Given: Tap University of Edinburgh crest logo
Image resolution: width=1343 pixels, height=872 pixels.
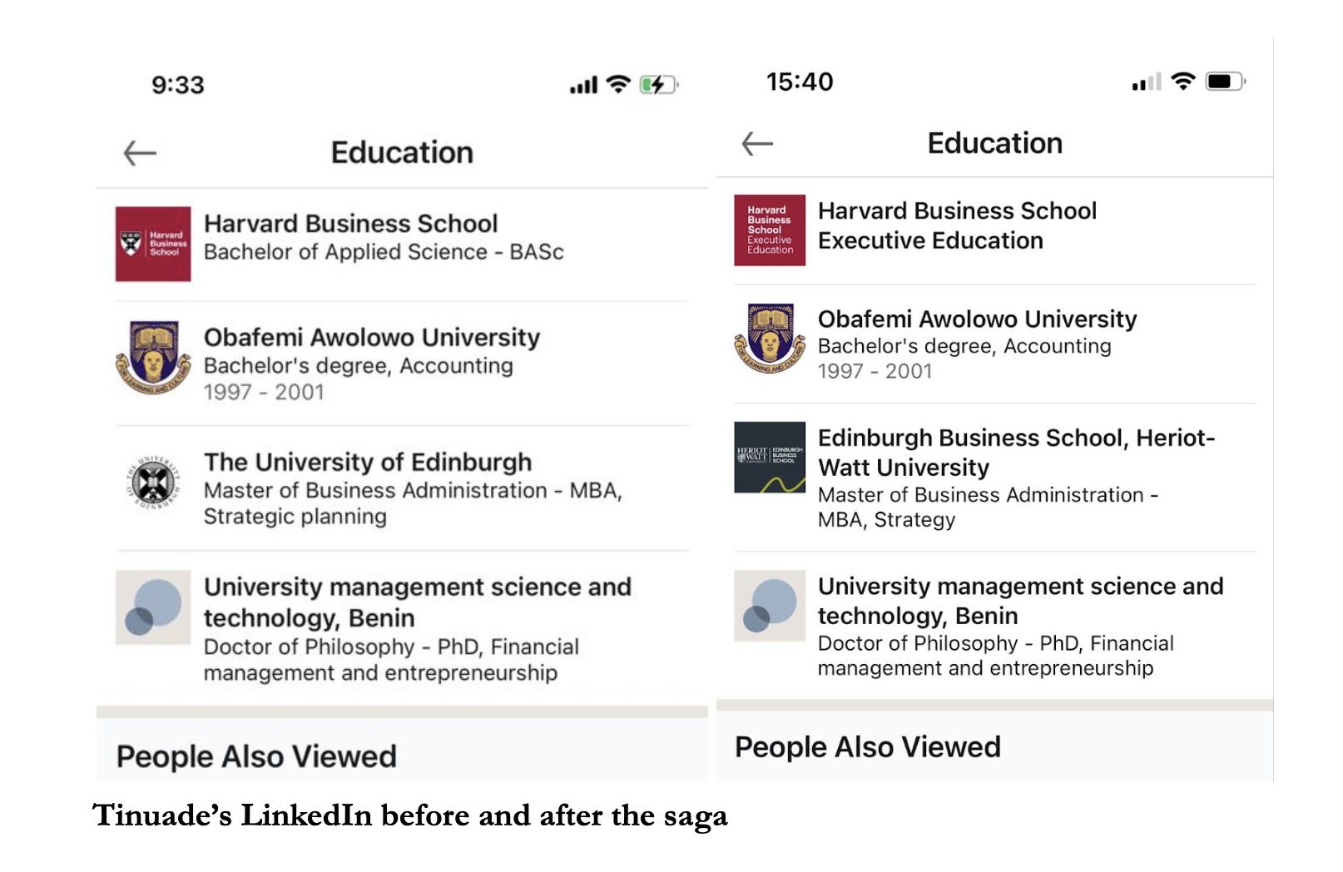Looking at the screenshot, I should click(x=153, y=483).
